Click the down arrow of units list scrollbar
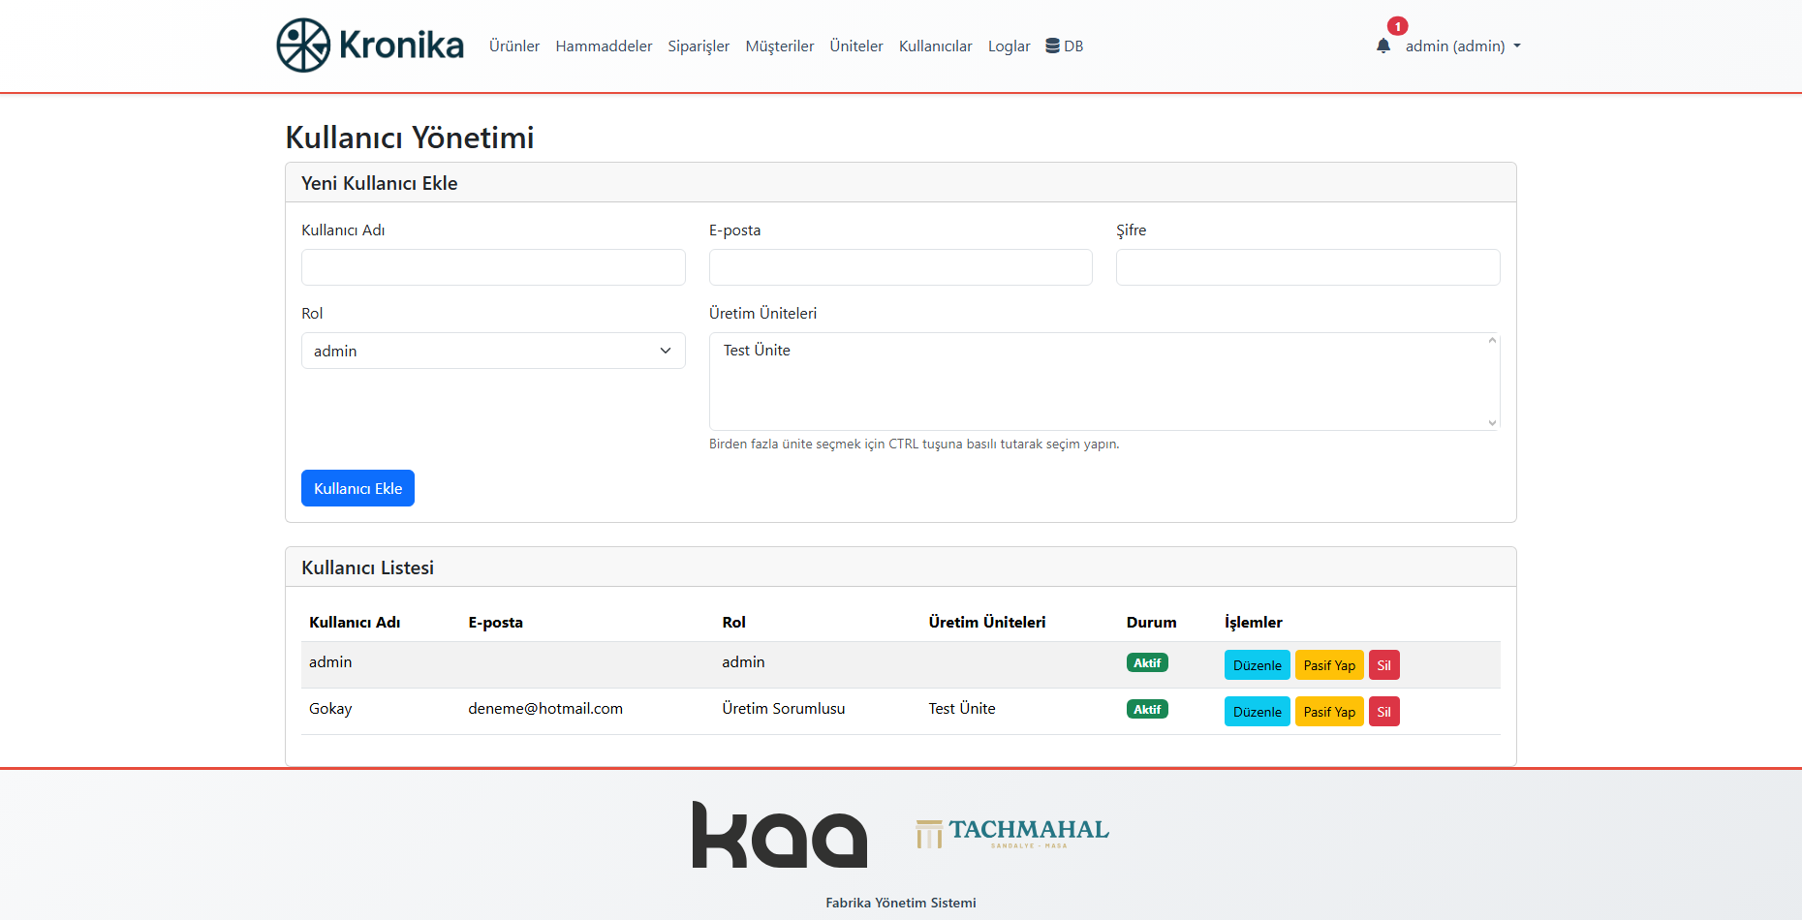The width and height of the screenshot is (1802, 920). [1492, 422]
